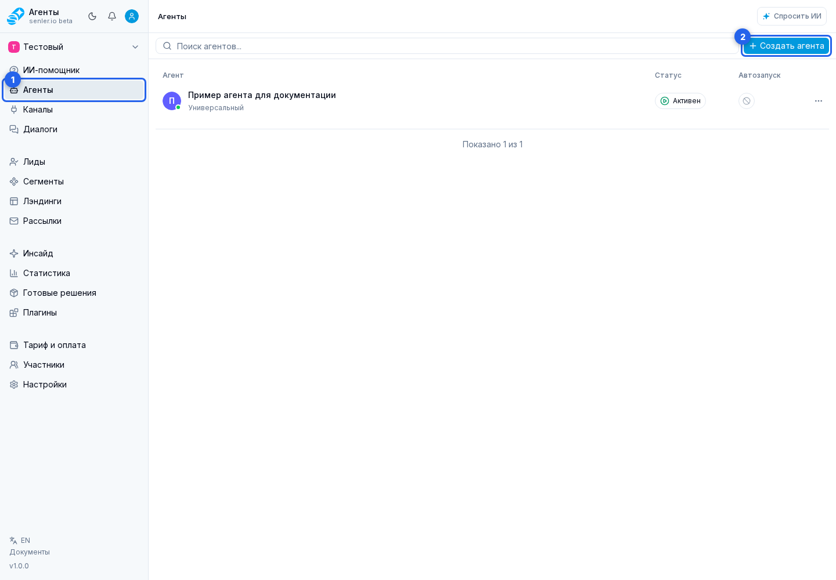Click the Настройки gear icon
The height and width of the screenshot is (580, 836).
pos(14,385)
